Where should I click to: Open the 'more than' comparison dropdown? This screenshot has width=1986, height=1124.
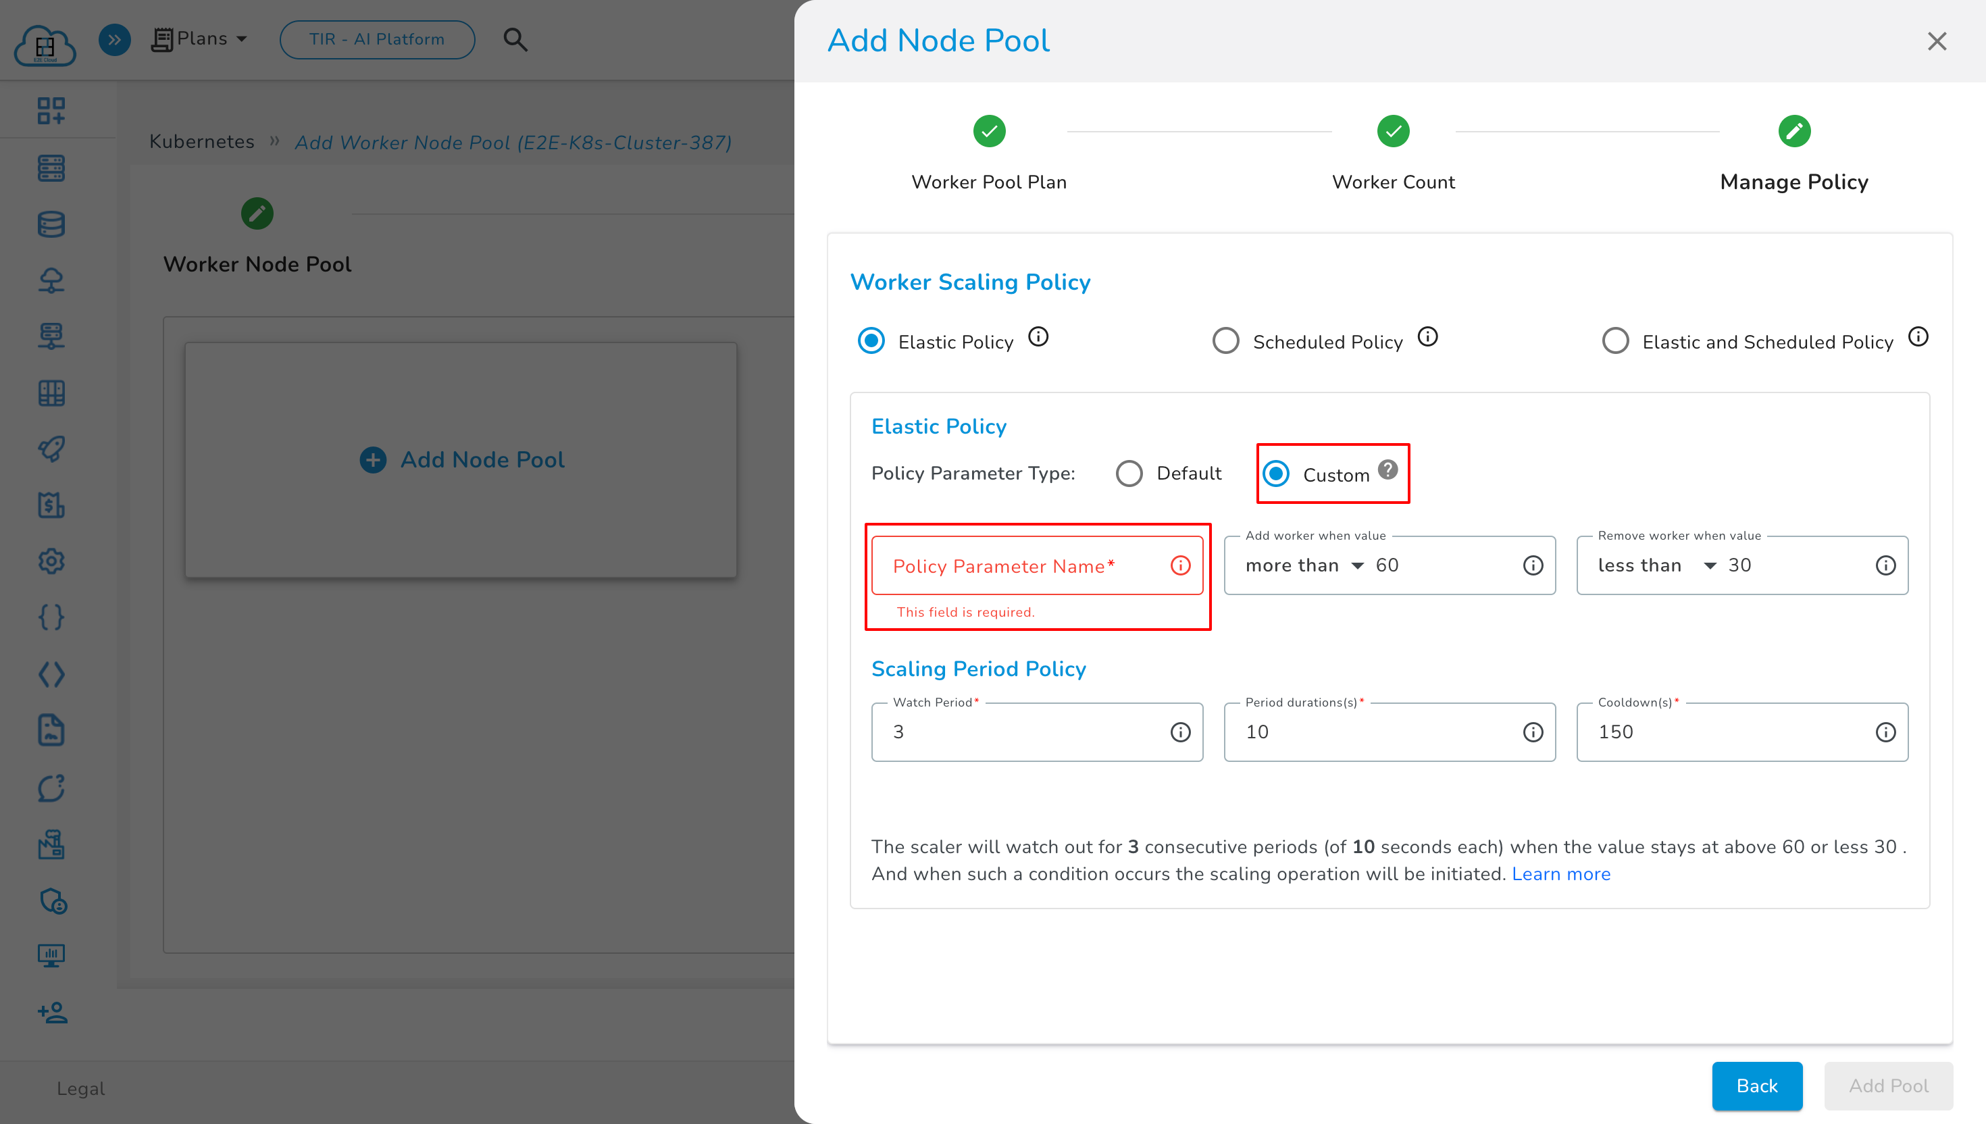(1304, 566)
